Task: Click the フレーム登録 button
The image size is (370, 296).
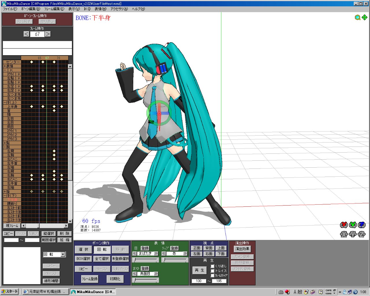Action: [x=90, y=279]
